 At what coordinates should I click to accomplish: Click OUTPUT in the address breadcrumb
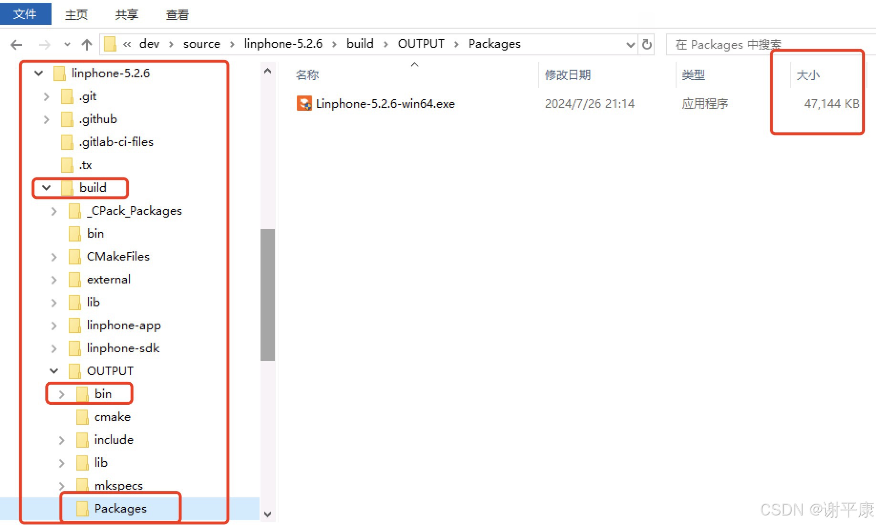[x=421, y=44]
